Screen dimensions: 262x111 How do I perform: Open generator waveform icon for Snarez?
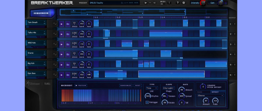coord(55,54)
